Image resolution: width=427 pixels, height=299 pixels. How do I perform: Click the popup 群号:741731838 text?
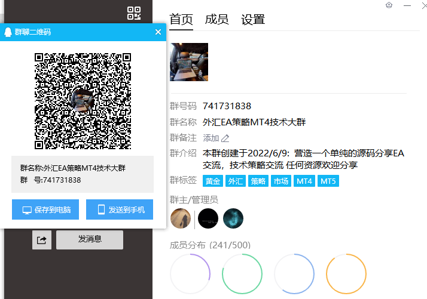[x=50, y=180]
